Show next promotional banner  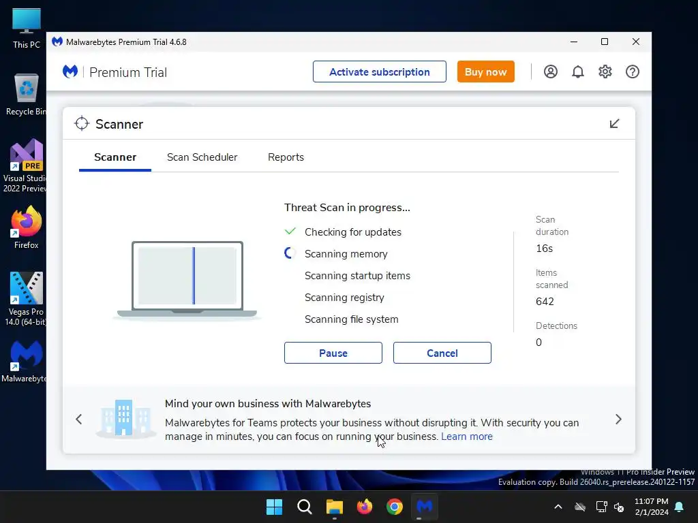coord(618,419)
